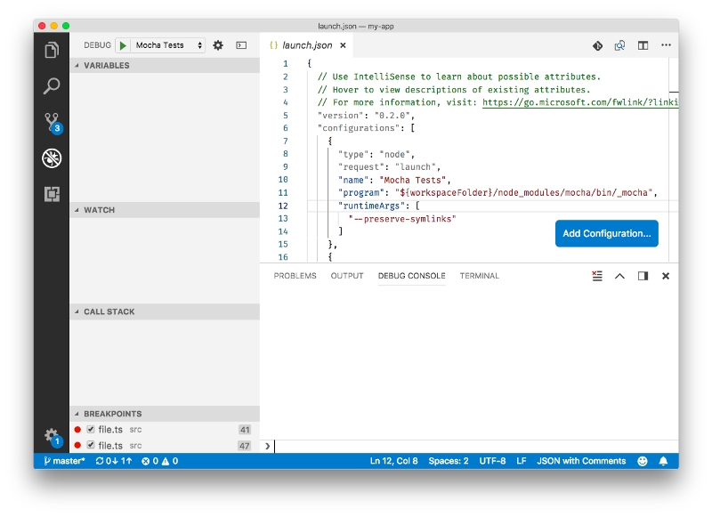
Task: Open the Search view in activity bar
Action: [52, 85]
